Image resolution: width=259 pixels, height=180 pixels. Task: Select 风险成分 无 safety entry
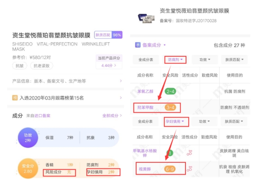pyautogui.click(x=59, y=173)
